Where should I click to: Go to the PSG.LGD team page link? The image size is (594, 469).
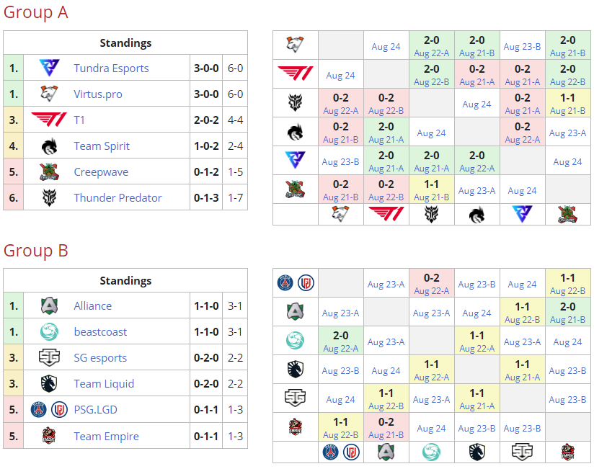click(95, 410)
